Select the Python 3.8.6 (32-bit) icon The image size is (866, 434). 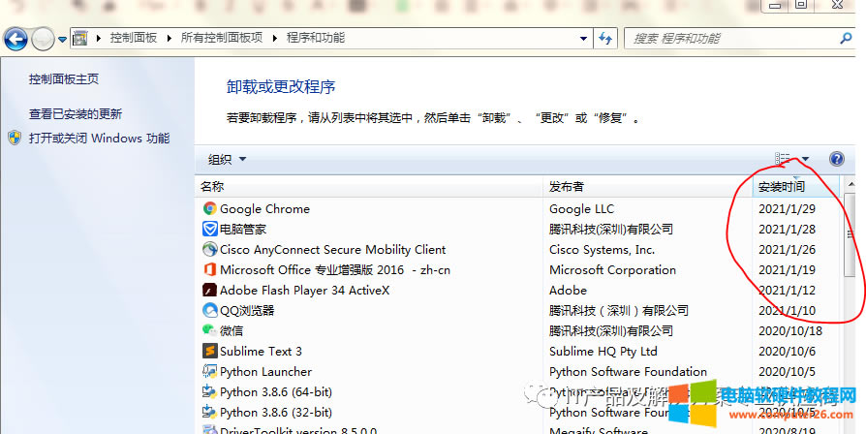[x=209, y=412]
